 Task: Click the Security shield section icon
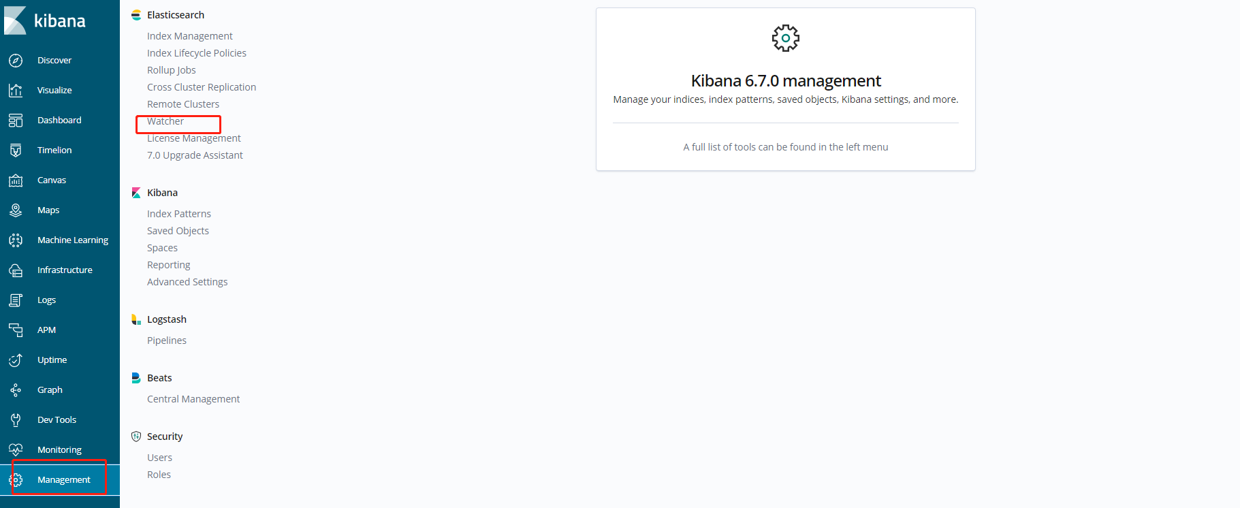(136, 436)
